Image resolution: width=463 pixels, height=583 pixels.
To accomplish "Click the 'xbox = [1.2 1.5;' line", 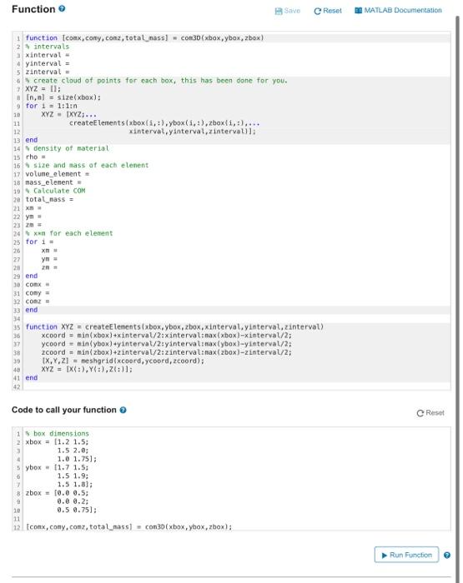I will click(57, 442).
